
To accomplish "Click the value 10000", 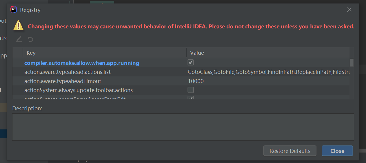I will point(196,81).
